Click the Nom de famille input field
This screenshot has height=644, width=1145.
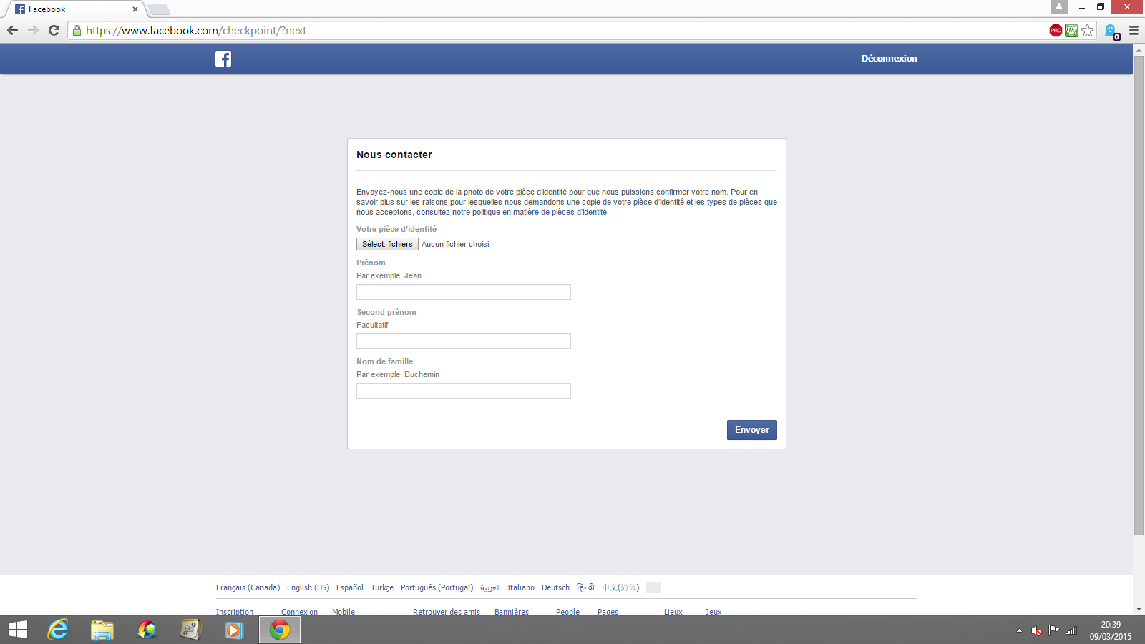click(464, 391)
